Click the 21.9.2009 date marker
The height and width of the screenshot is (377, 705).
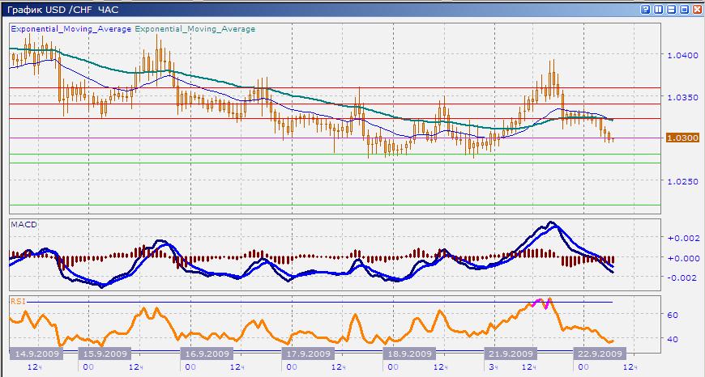coord(509,354)
